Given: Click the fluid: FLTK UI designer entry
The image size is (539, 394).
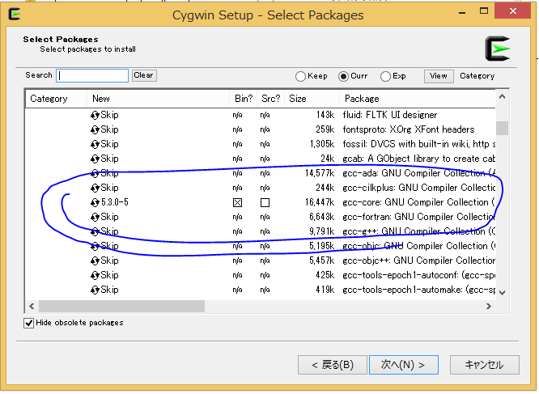Looking at the screenshot, I should [x=390, y=115].
